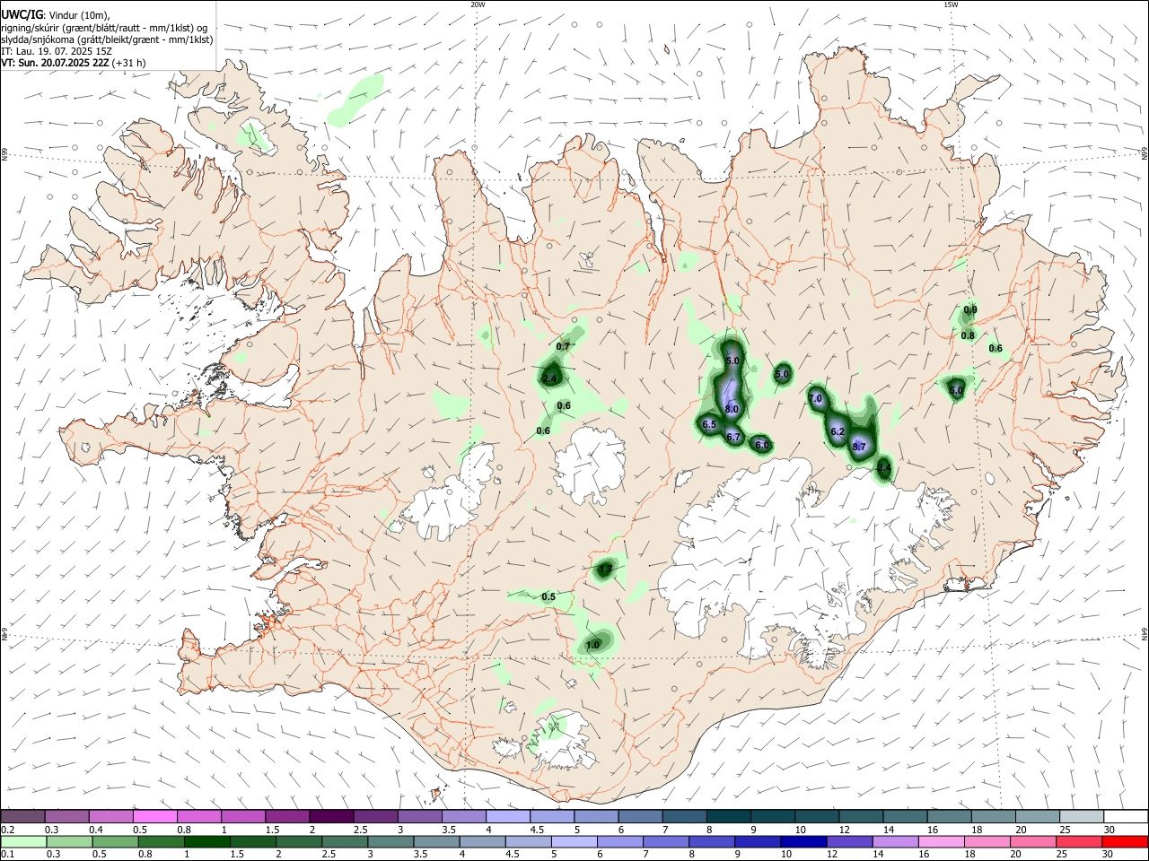Pick the white swatch ending the top legend row
This screenshot has width=1149, height=861.
point(1125,817)
